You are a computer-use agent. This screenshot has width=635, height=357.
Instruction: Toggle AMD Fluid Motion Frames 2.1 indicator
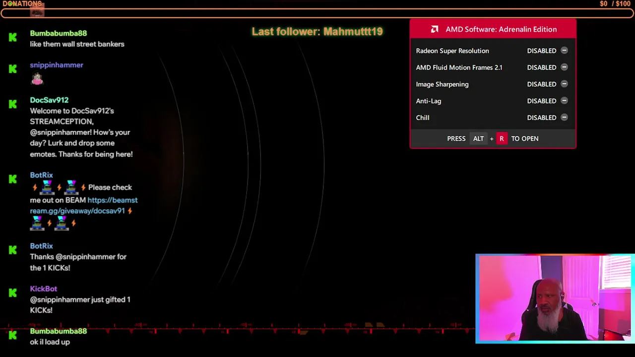564,67
